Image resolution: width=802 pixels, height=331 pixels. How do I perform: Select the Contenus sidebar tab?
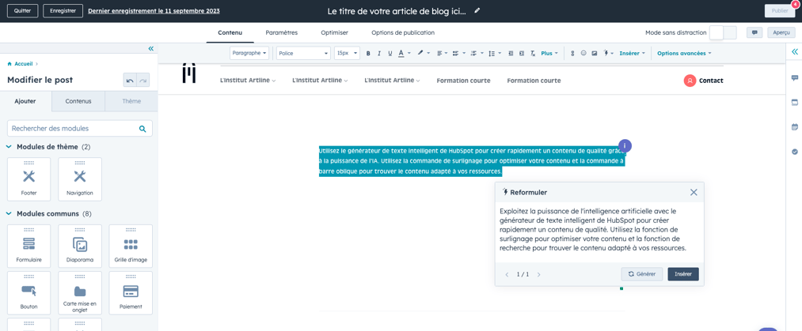click(x=78, y=101)
